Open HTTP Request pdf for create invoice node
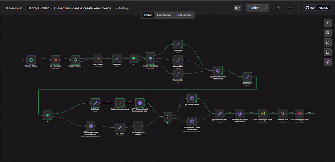This screenshot has width=335, height=162. [x=239, y=114]
